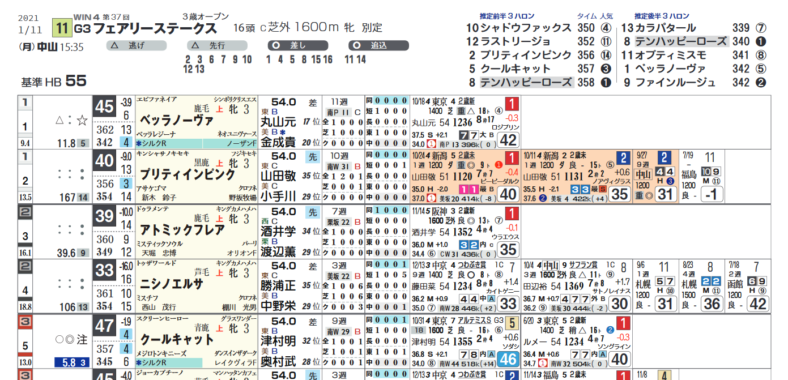This screenshot has width=788, height=380.
Task: Click red 1st-place badge in ベッラノーヴァ's 10/18 東京 result
Action: 512,104
